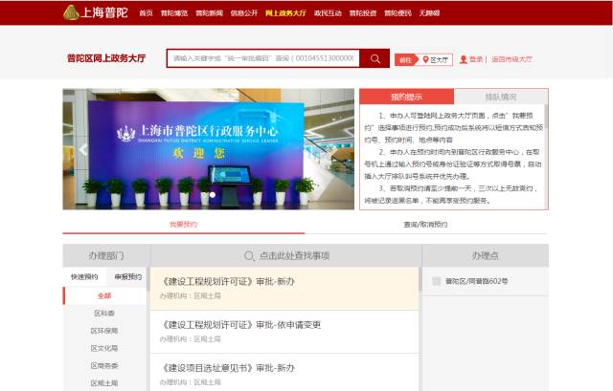Open 信息公开 in the top navigation
This screenshot has height=391, width=613.
coord(243,13)
